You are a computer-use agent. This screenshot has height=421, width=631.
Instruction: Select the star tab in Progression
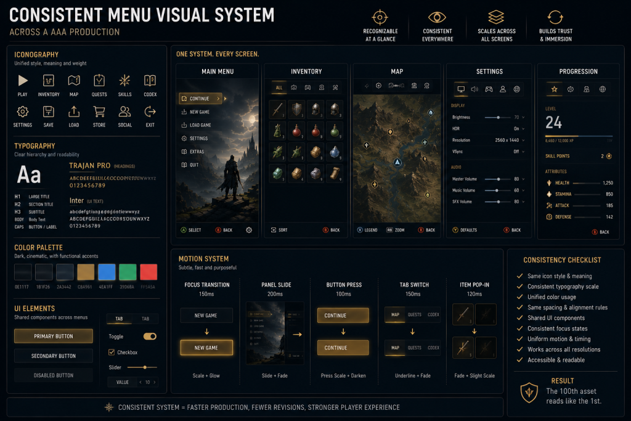[x=554, y=89]
